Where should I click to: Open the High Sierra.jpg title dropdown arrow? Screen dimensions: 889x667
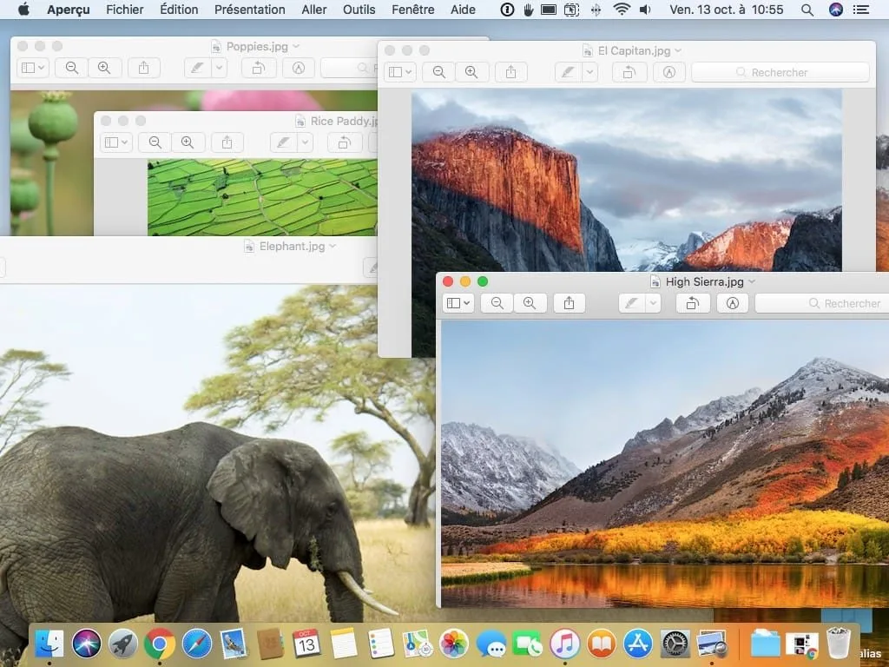(752, 281)
